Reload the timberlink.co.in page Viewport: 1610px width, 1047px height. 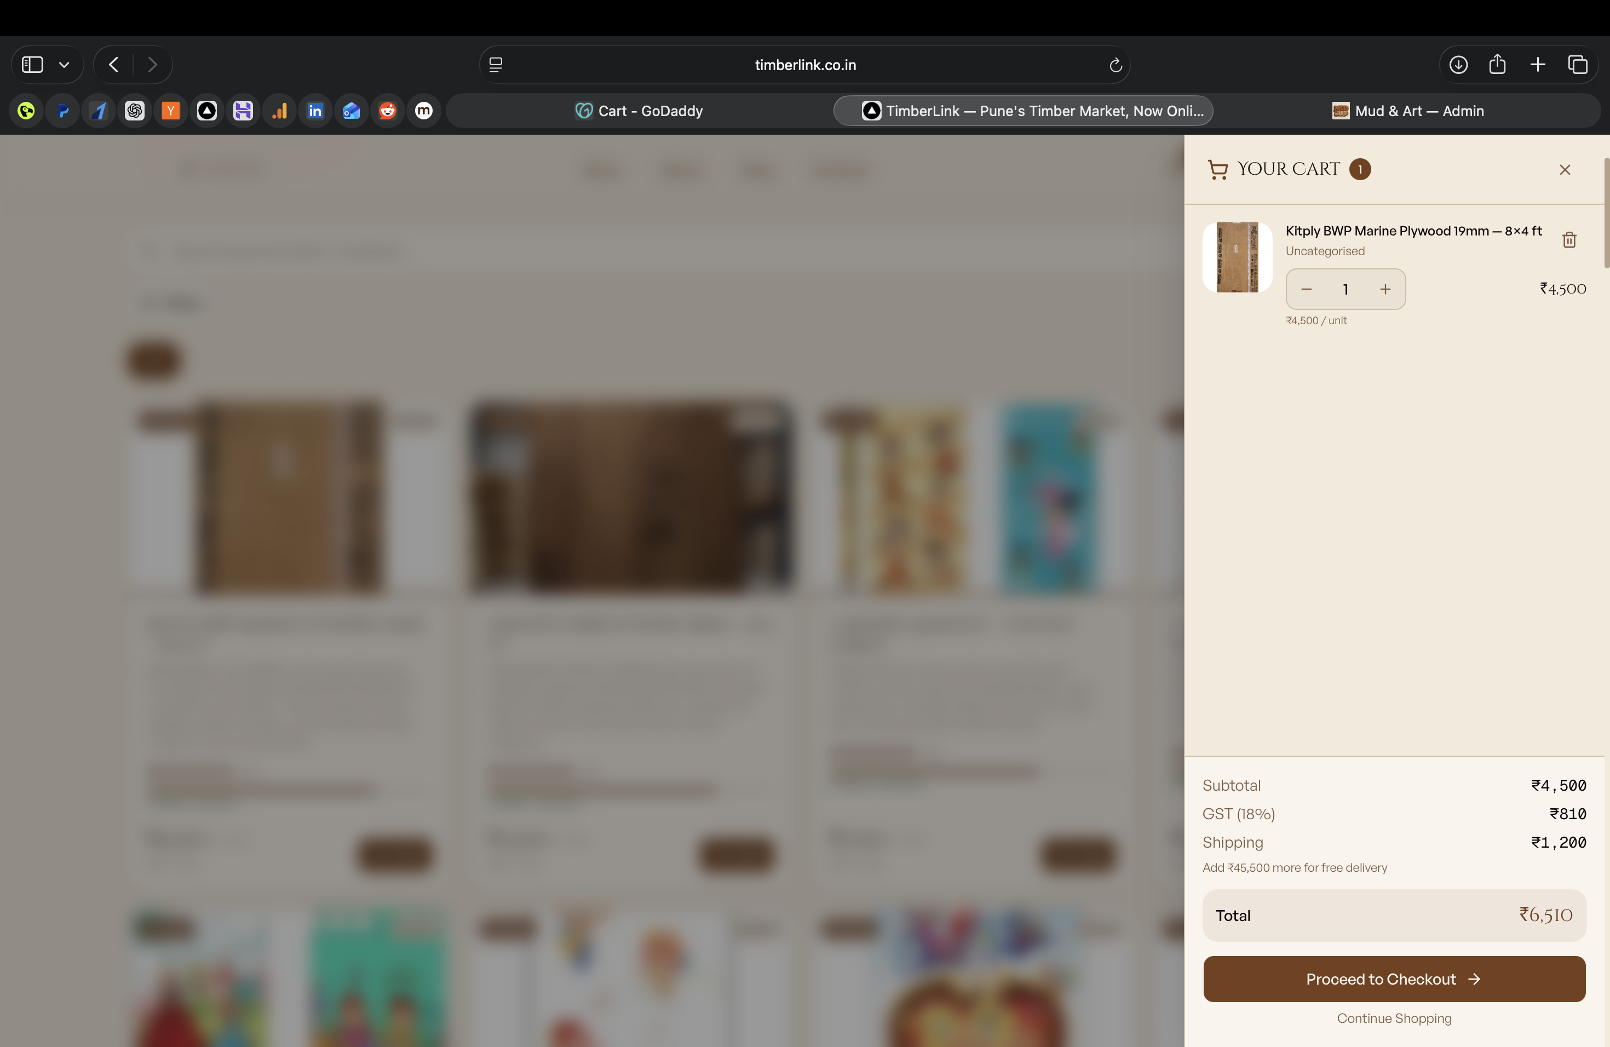(x=1115, y=65)
